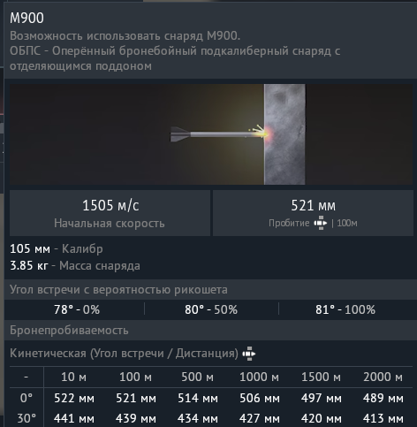
Task: Select the 3.85 кг Масса снаряда line
Action: [75, 266]
